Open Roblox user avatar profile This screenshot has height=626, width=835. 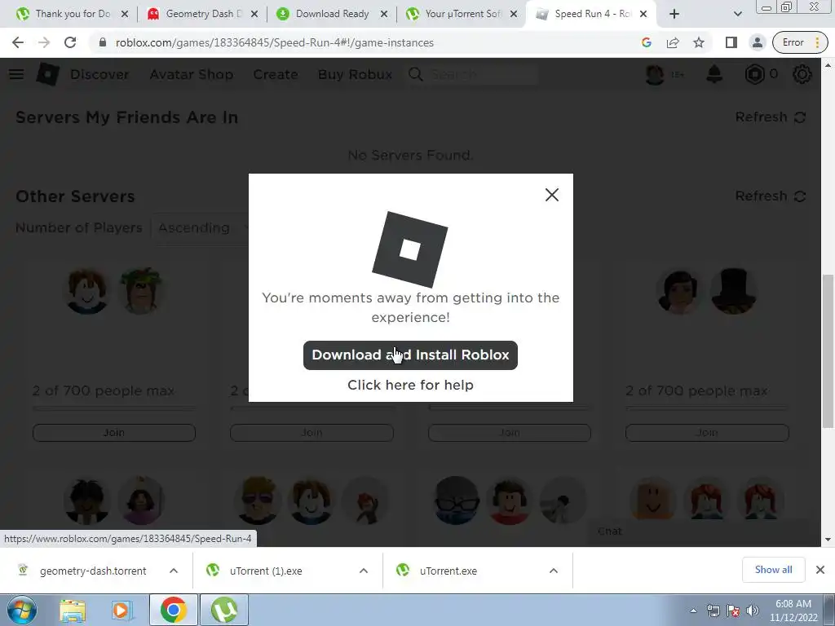pos(655,74)
